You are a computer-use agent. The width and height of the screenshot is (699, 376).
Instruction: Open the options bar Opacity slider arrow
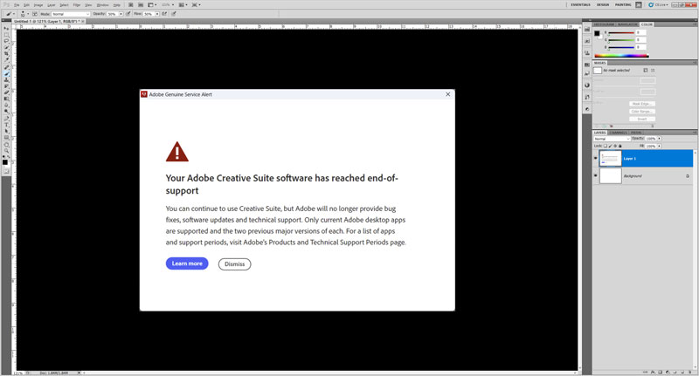121,14
